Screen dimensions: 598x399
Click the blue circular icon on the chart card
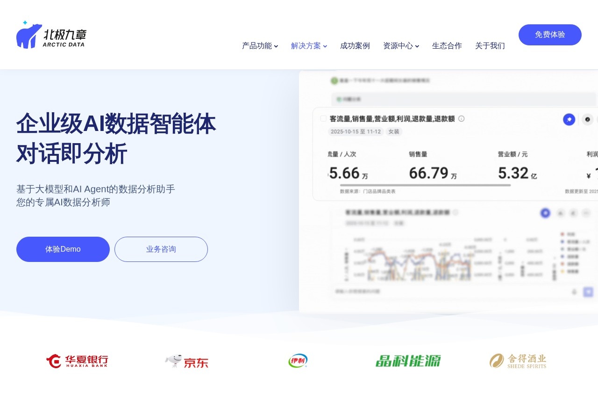545,213
